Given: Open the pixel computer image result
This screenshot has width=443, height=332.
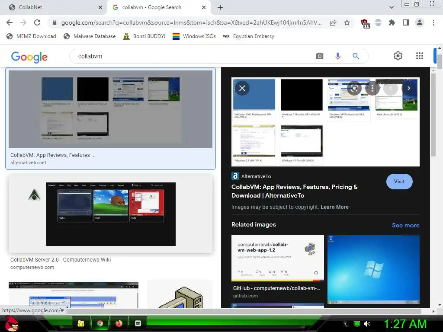Looking at the screenshot, I should click(180, 295).
